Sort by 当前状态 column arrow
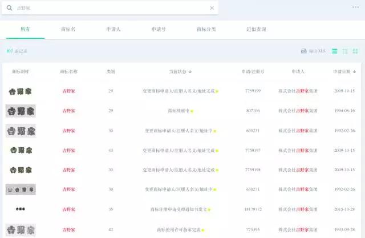Image resolution: width=365 pixels, height=238 pixels. (190, 72)
